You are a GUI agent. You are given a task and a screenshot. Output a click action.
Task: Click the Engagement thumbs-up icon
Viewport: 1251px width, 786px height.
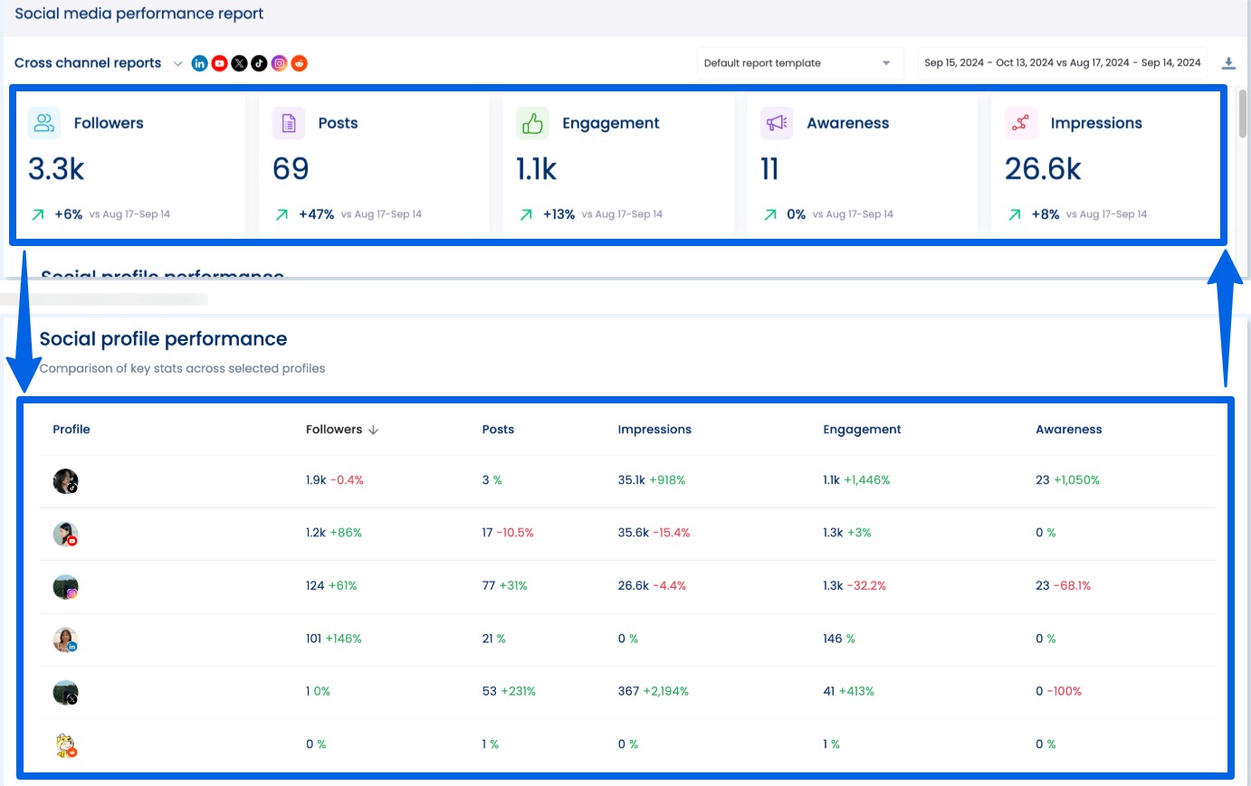[532, 122]
